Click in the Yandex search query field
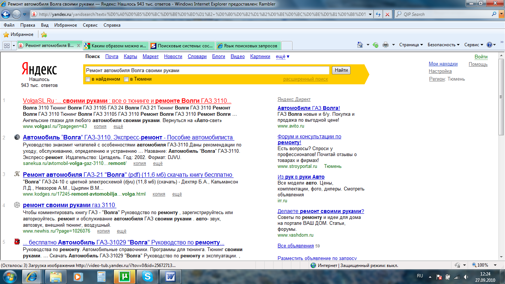This screenshot has height=284, width=505. click(207, 70)
